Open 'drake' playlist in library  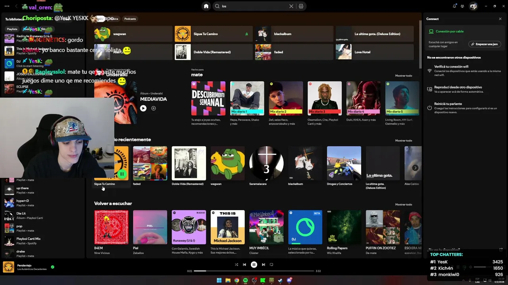click(x=43, y=254)
